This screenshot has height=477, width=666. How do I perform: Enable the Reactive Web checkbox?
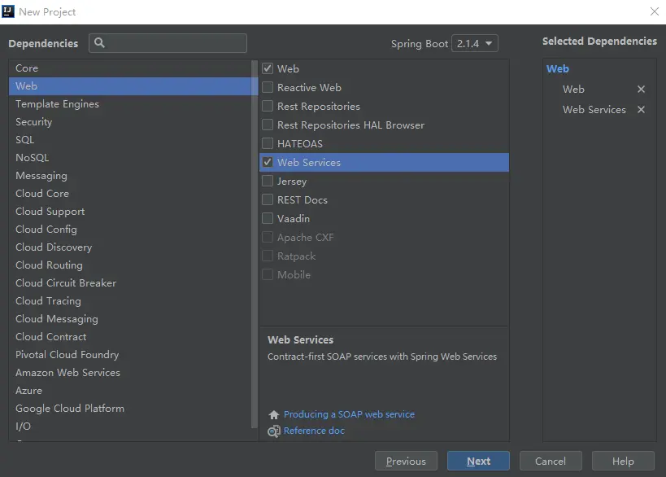[268, 88]
